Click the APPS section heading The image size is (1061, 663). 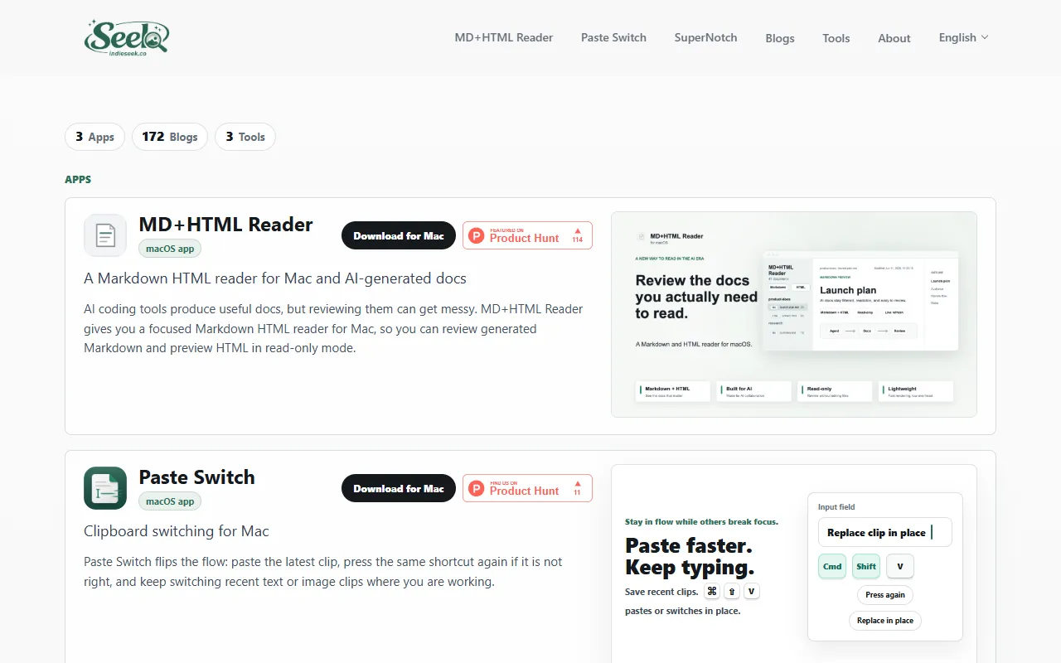pyautogui.click(x=78, y=180)
